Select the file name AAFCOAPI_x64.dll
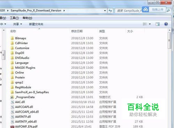174x128 pixels. coord(27,112)
